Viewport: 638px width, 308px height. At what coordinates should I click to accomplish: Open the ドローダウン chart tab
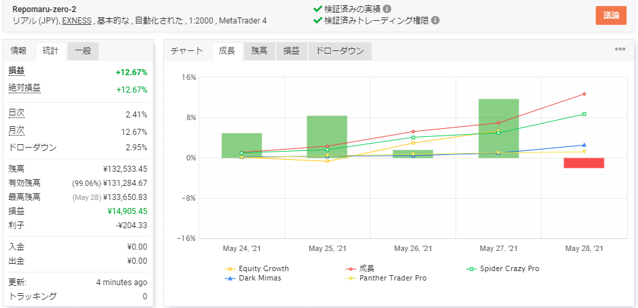pyautogui.click(x=339, y=51)
